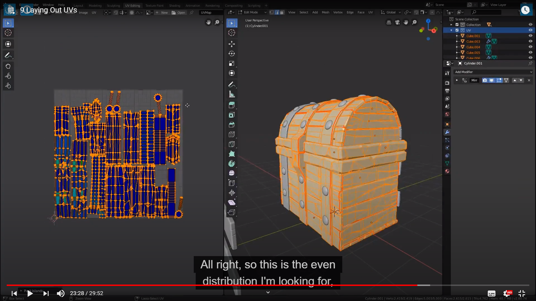Hide Cube.001 using its eye icon
This screenshot has height=301, width=536.
point(530,36)
